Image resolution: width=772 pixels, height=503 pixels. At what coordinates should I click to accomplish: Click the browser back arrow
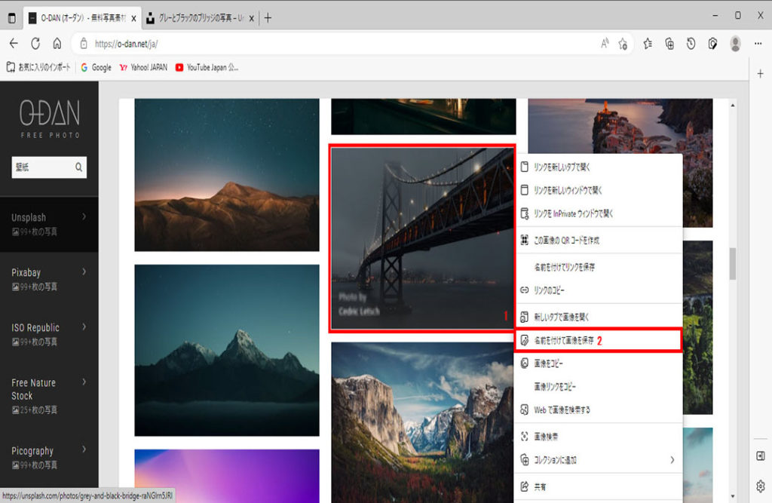[13, 44]
